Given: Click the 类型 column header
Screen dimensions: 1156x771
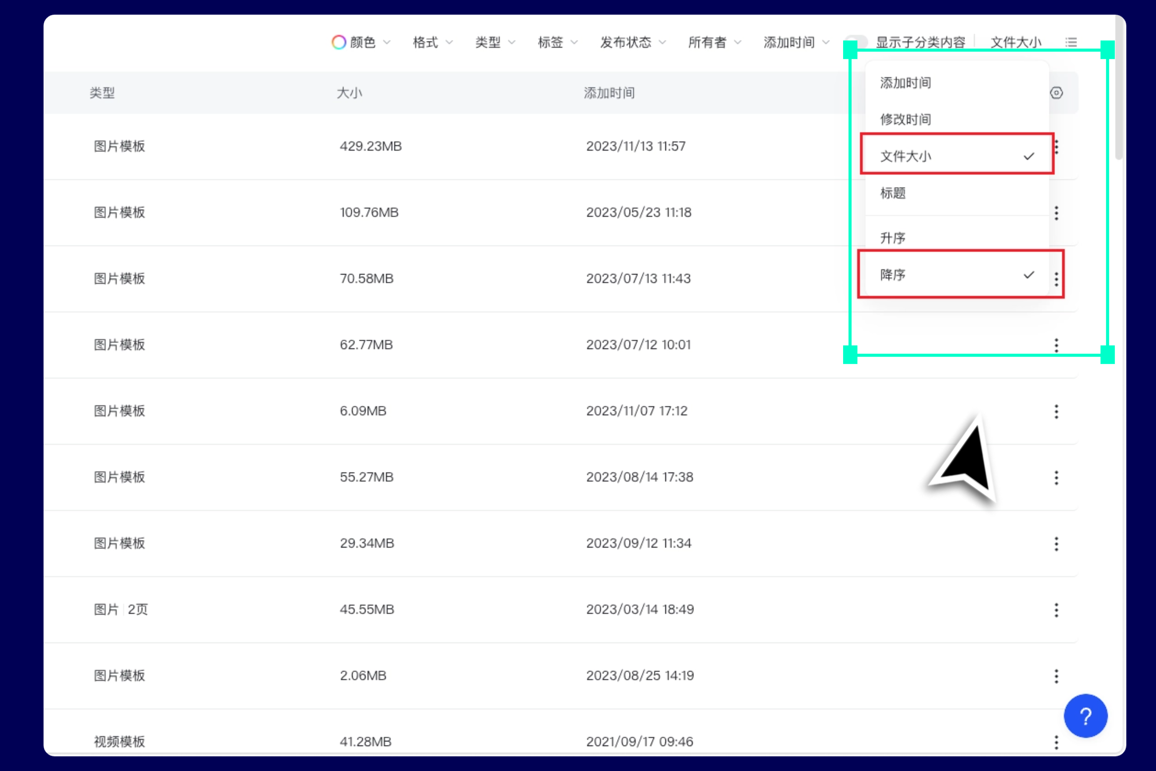Looking at the screenshot, I should click(x=102, y=93).
